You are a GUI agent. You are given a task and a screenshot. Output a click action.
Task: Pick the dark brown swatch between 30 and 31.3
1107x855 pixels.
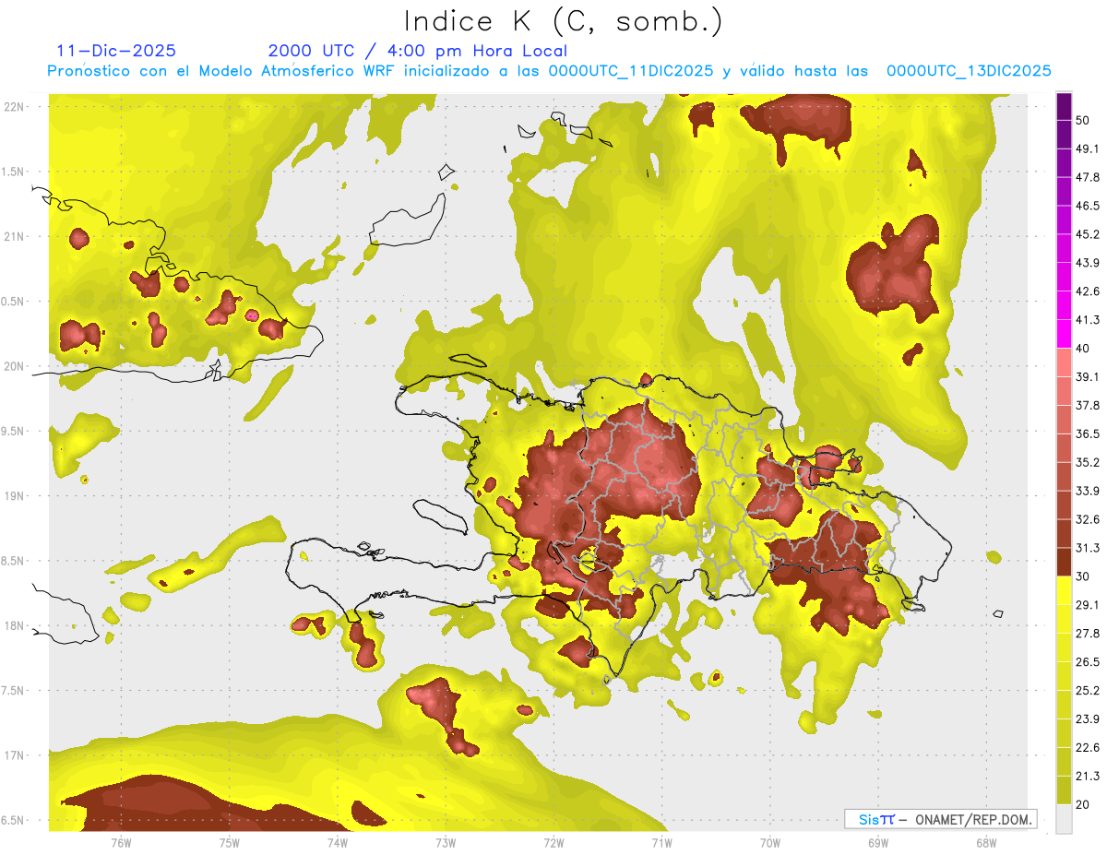(1065, 563)
